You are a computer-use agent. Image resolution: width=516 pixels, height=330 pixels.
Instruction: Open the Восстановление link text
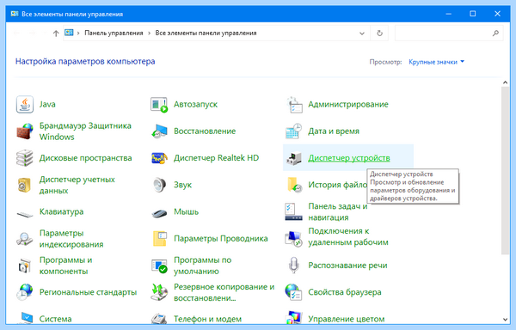tap(205, 131)
